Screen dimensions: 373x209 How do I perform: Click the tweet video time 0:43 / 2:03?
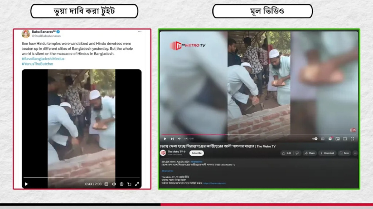coord(93,184)
